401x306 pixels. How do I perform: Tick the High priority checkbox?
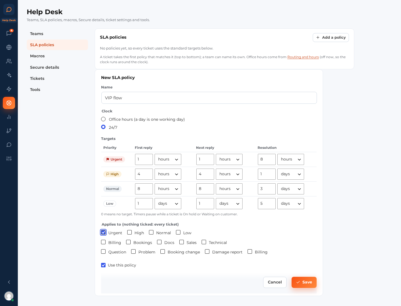pos(129,232)
